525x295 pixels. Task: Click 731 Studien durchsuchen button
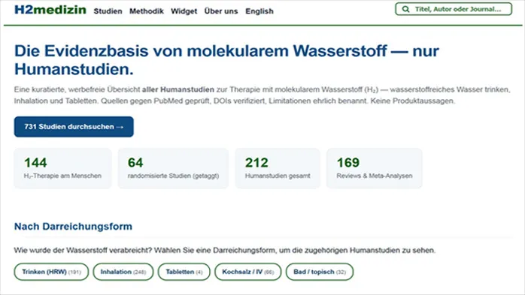tap(74, 127)
